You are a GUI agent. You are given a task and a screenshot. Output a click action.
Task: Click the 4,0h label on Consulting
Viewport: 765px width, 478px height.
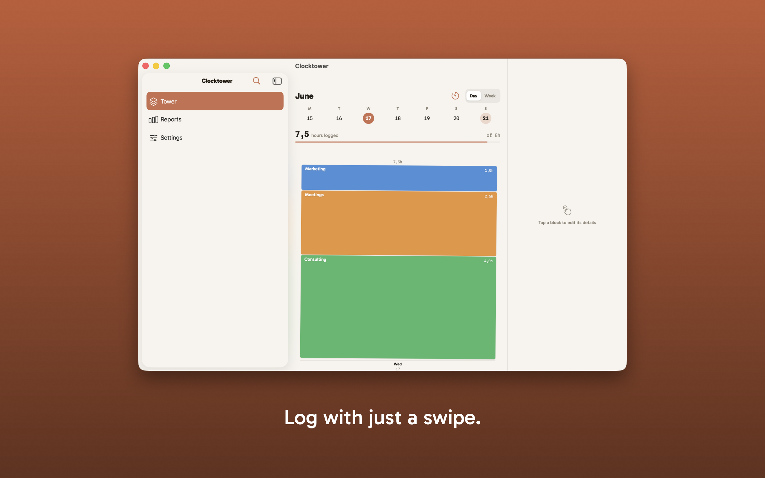pyautogui.click(x=488, y=261)
